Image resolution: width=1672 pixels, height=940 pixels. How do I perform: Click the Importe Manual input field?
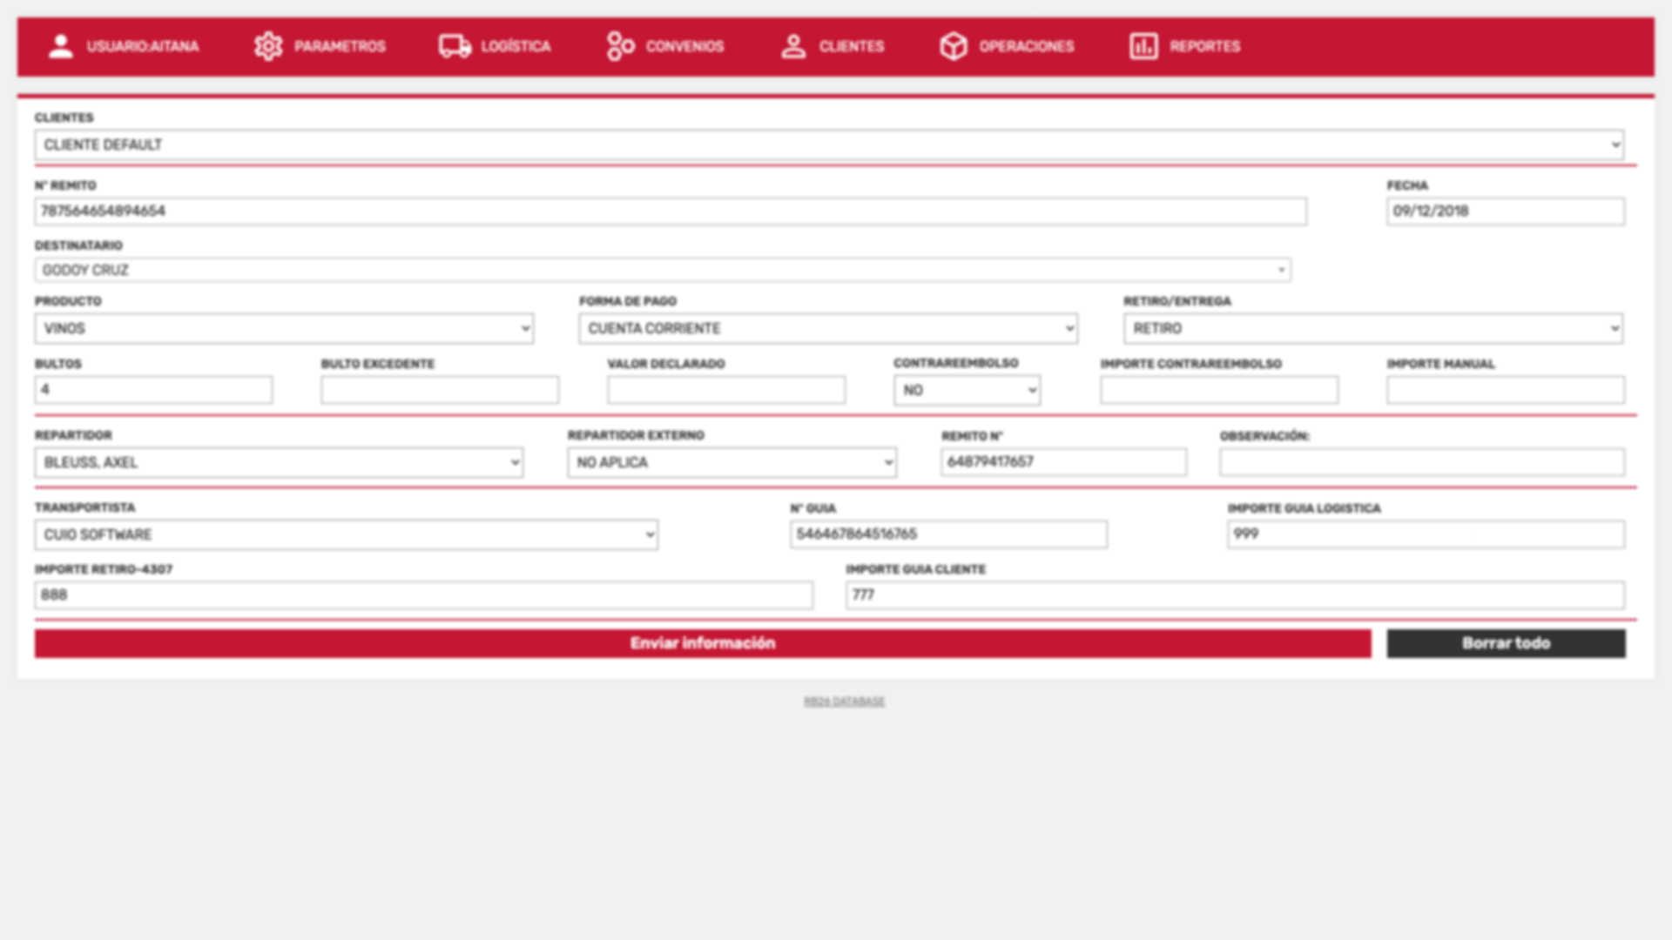tap(1506, 390)
